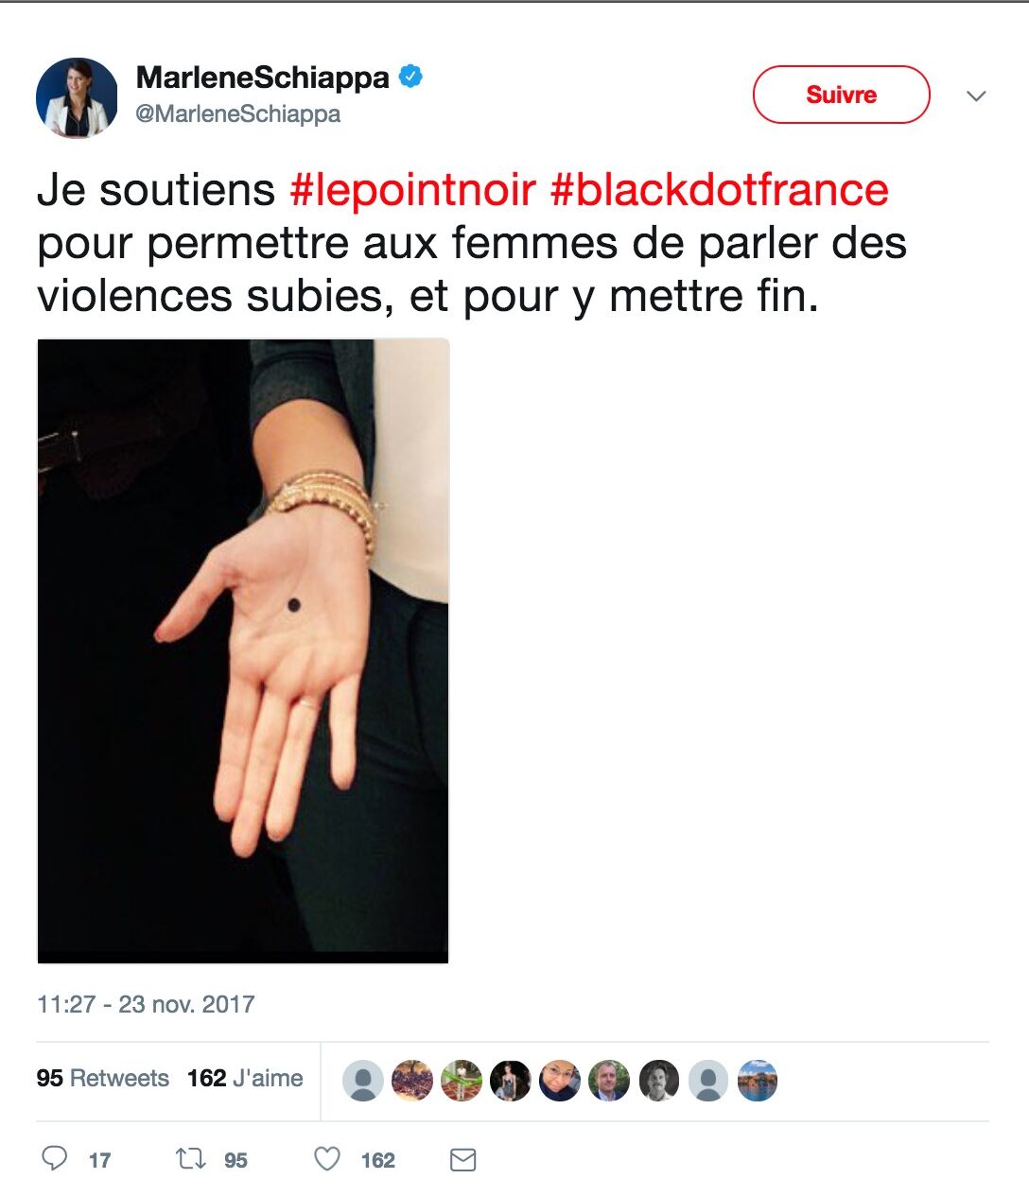Open tweet timestamp 11:27 - 23 nov. 2017
The width and height of the screenshot is (1029, 1196).
point(146,1004)
